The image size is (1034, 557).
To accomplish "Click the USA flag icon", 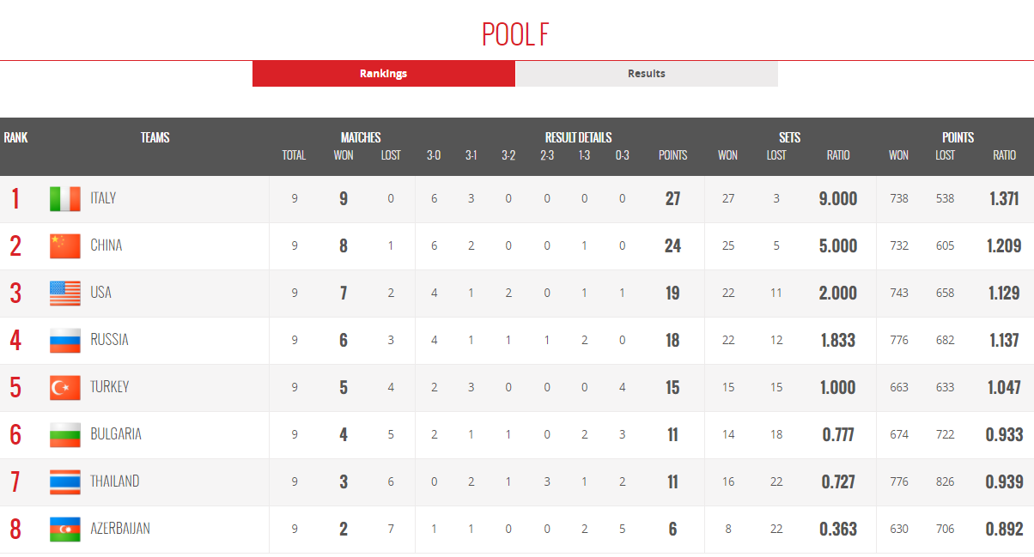I will pos(65,294).
